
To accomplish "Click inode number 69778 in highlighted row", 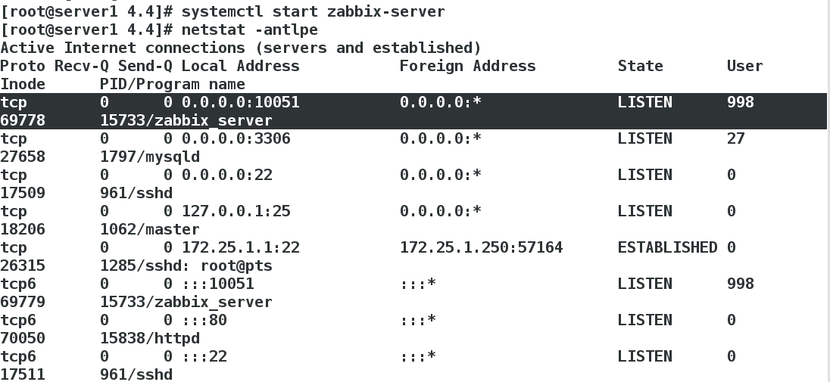I will point(23,120).
